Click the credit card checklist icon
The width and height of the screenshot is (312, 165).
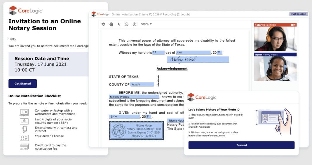coord(24,147)
